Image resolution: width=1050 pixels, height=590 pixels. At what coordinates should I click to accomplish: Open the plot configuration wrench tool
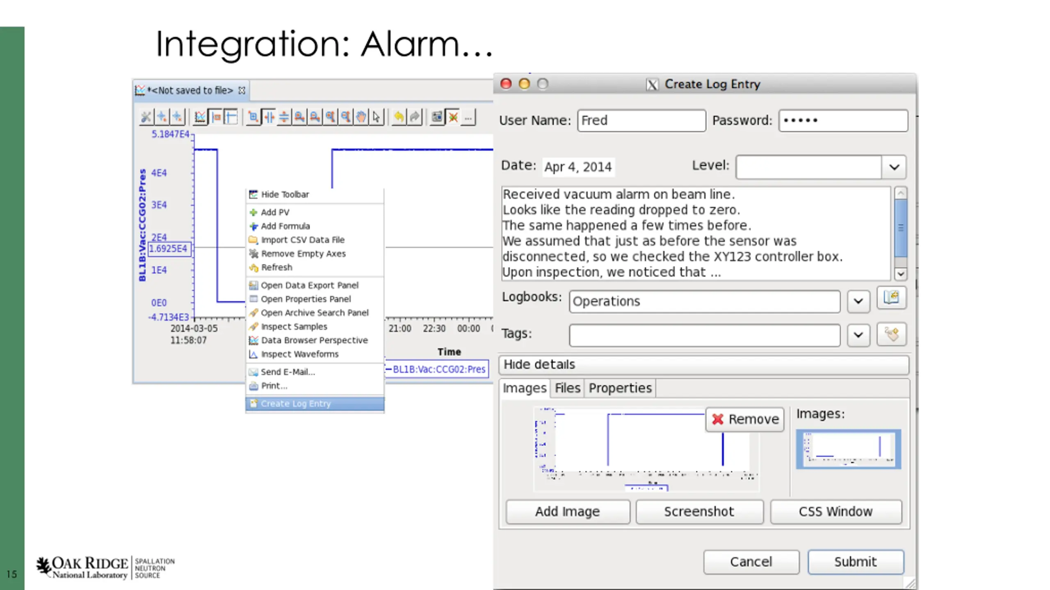coord(146,118)
